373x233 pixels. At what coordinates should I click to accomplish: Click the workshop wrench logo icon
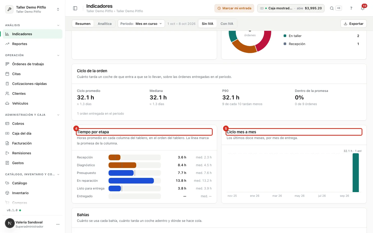click(x=9, y=9)
